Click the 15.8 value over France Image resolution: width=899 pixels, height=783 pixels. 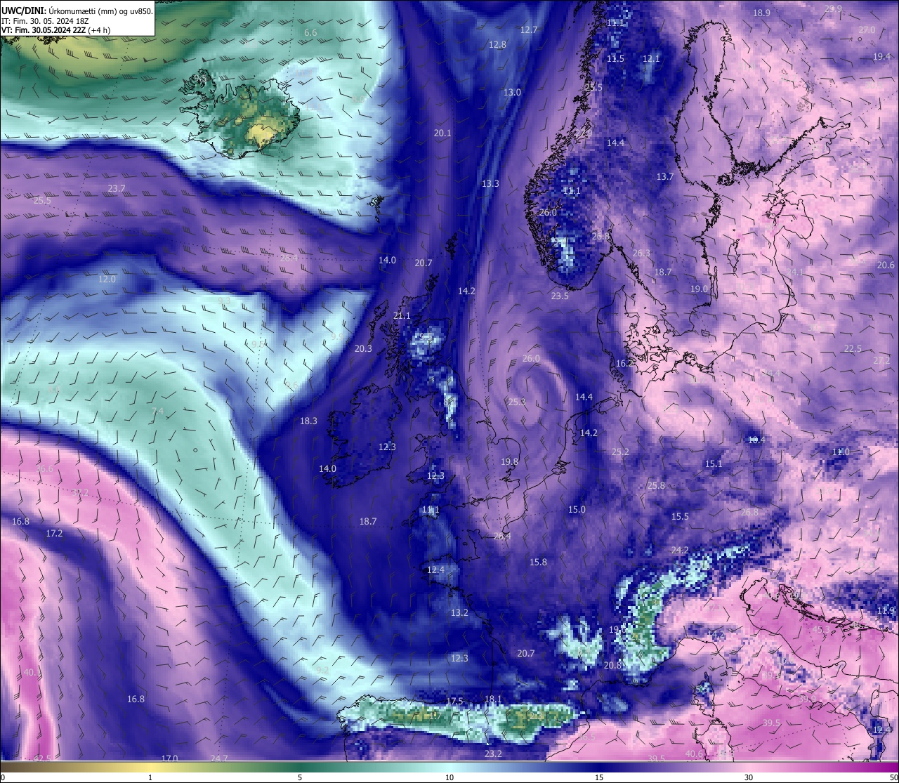538,562
